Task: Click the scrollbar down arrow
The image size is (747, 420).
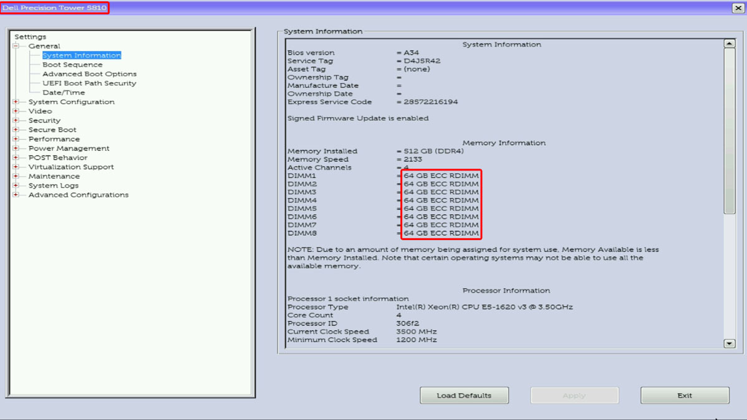Action: pos(730,343)
